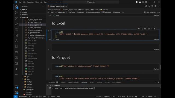The height and width of the screenshot is (98, 175).
Task: Switch to the Jupyter panel tab
Action: pos(107,82)
